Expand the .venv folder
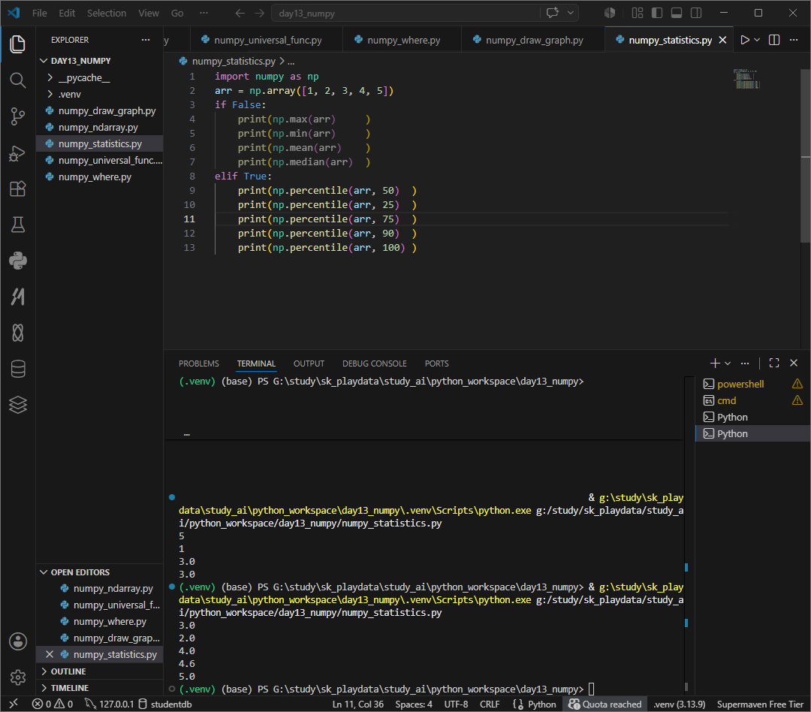 [99, 94]
